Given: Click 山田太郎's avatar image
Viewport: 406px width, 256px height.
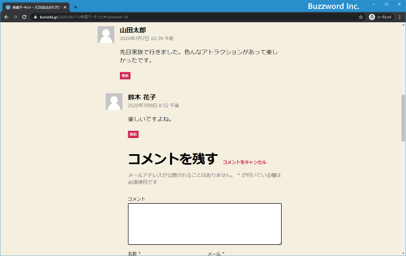Looking at the screenshot, I should tap(106, 35).
